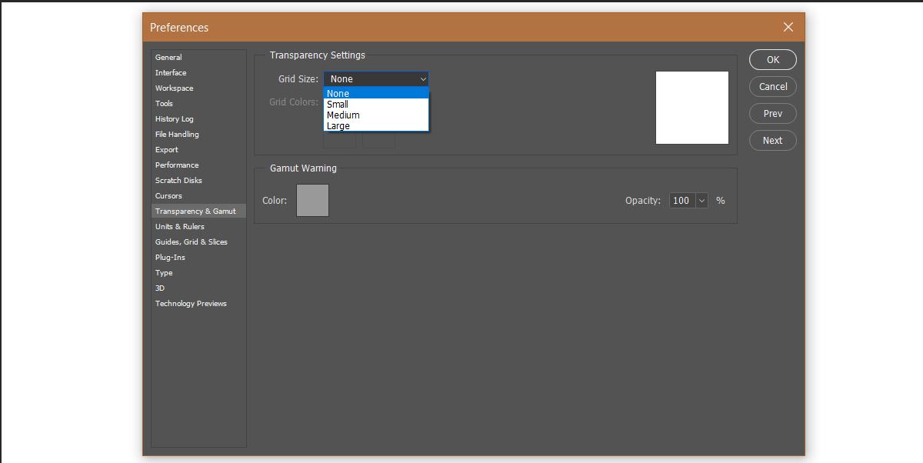Pick "Large" in the open Grid Size list
Screen dimensions: 923x463
tap(340, 125)
